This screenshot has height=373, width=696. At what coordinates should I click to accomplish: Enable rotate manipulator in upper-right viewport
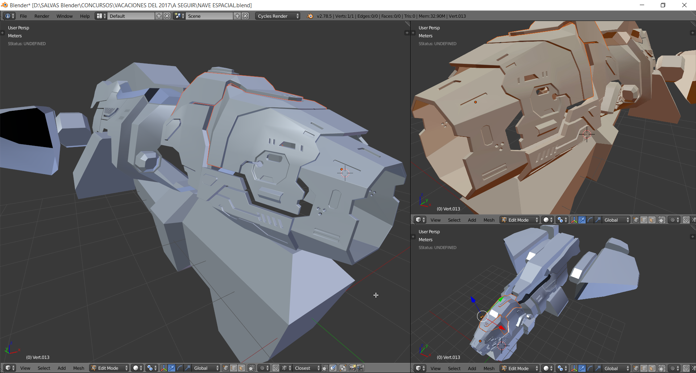point(590,220)
